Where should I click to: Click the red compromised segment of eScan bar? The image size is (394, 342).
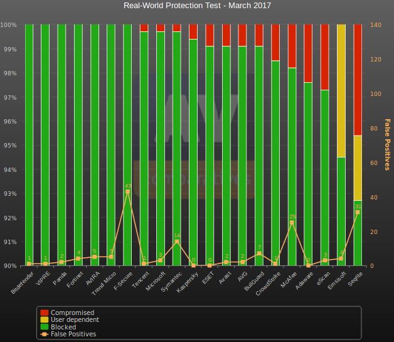pyautogui.click(x=324, y=57)
